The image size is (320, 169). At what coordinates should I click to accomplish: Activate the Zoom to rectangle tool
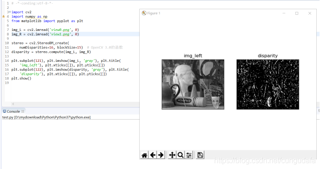[180, 155]
